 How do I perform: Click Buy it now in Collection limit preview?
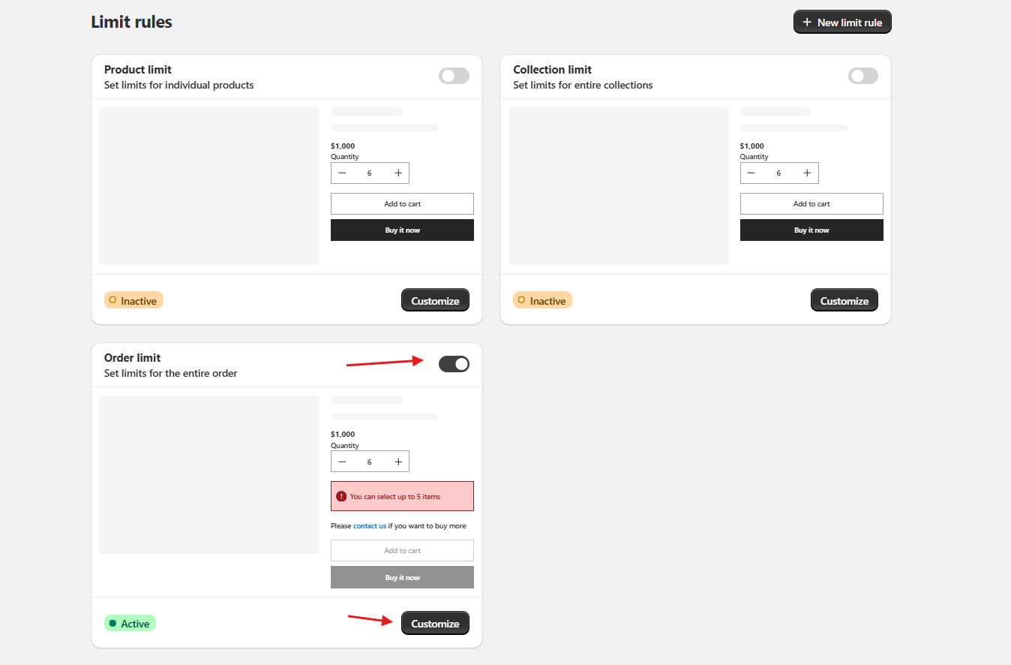811,230
